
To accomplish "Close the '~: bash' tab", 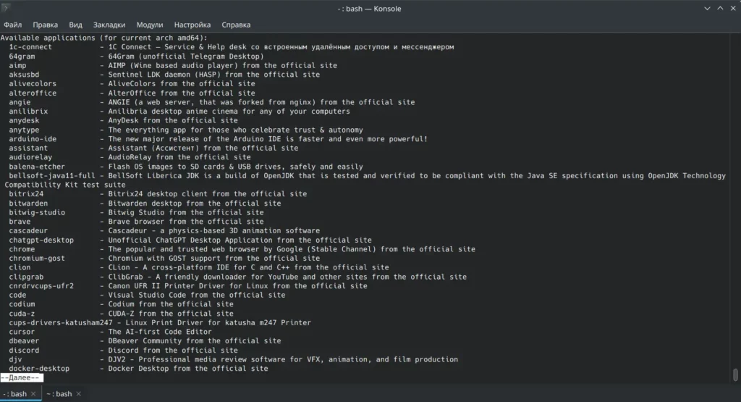I will coord(78,393).
